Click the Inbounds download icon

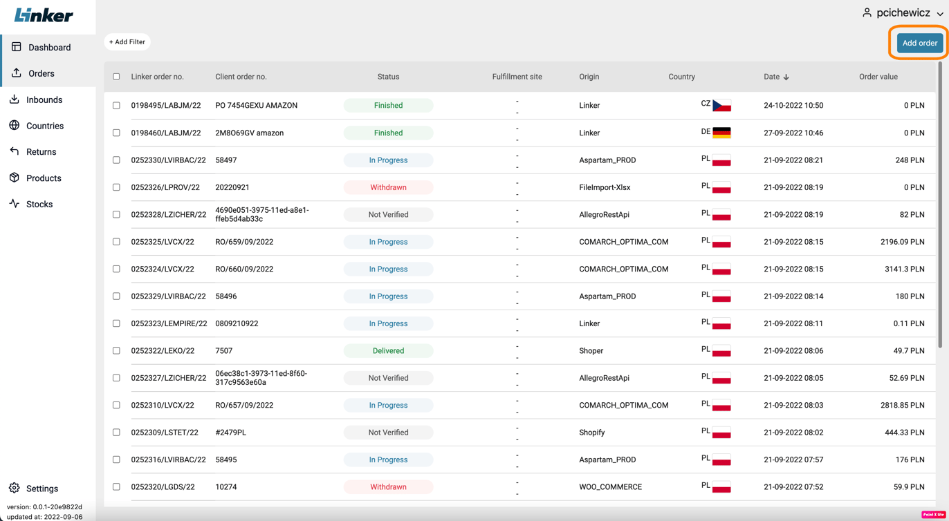tap(15, 100)
